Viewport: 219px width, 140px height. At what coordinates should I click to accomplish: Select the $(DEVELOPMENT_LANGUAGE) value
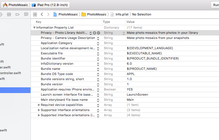click(x=150, y=48)
